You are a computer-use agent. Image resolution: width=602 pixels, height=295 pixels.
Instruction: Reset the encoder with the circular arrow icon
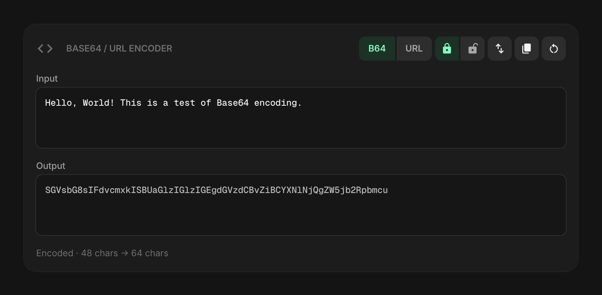point(554,49)
